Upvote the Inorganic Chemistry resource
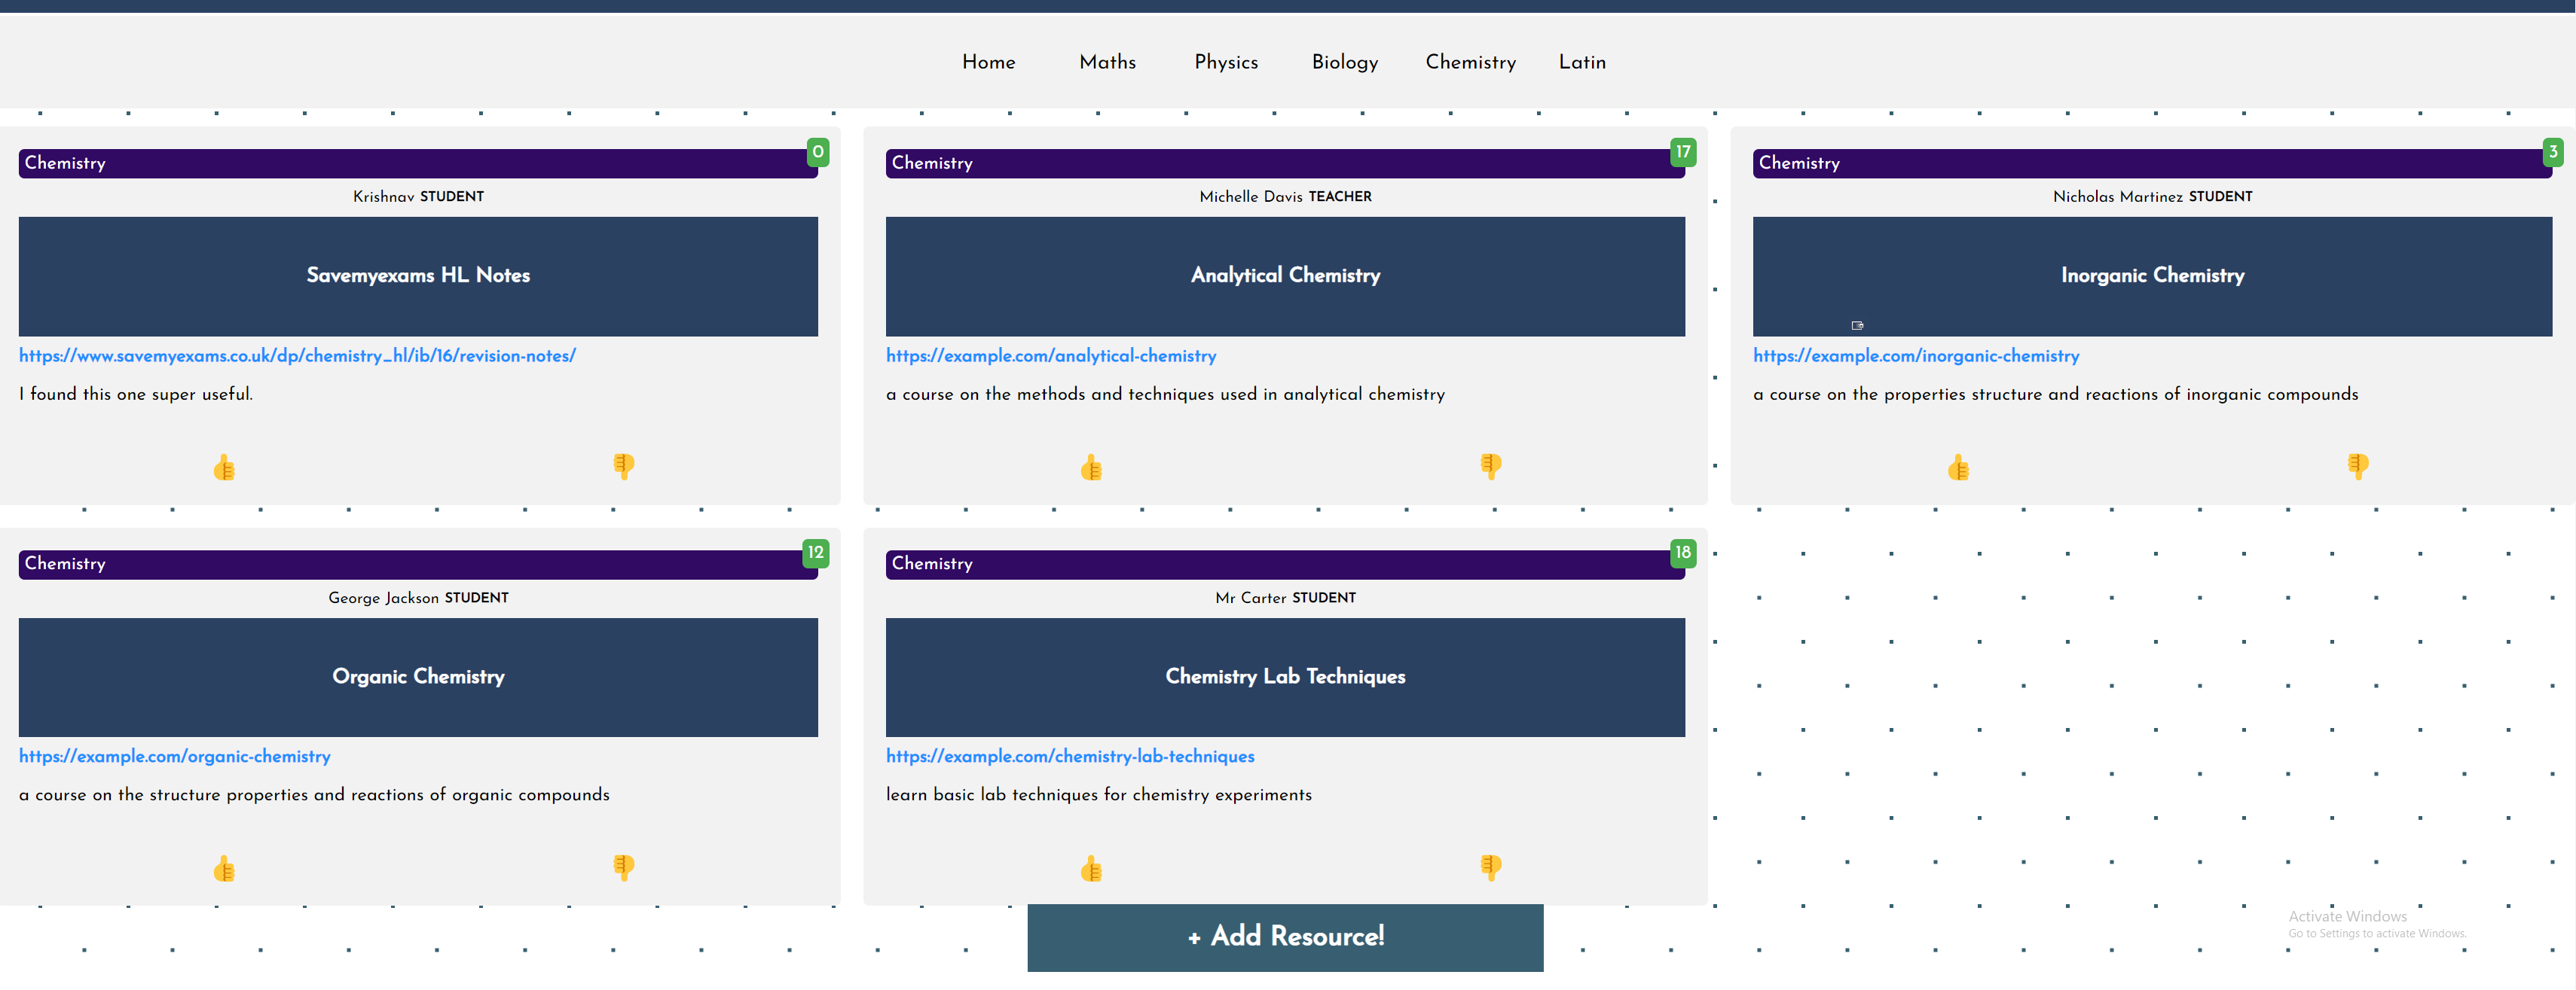Screen dimensions: 2576x990 [1958, 467]
